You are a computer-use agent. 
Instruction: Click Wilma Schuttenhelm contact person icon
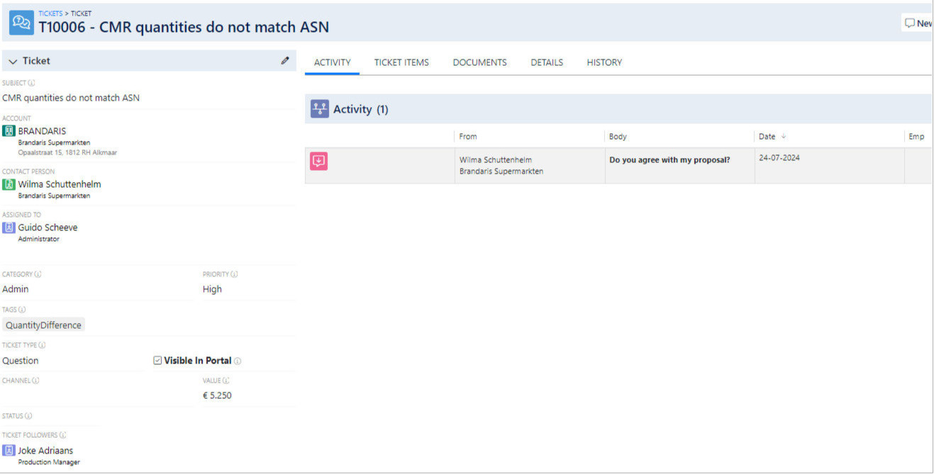(9, 184)
